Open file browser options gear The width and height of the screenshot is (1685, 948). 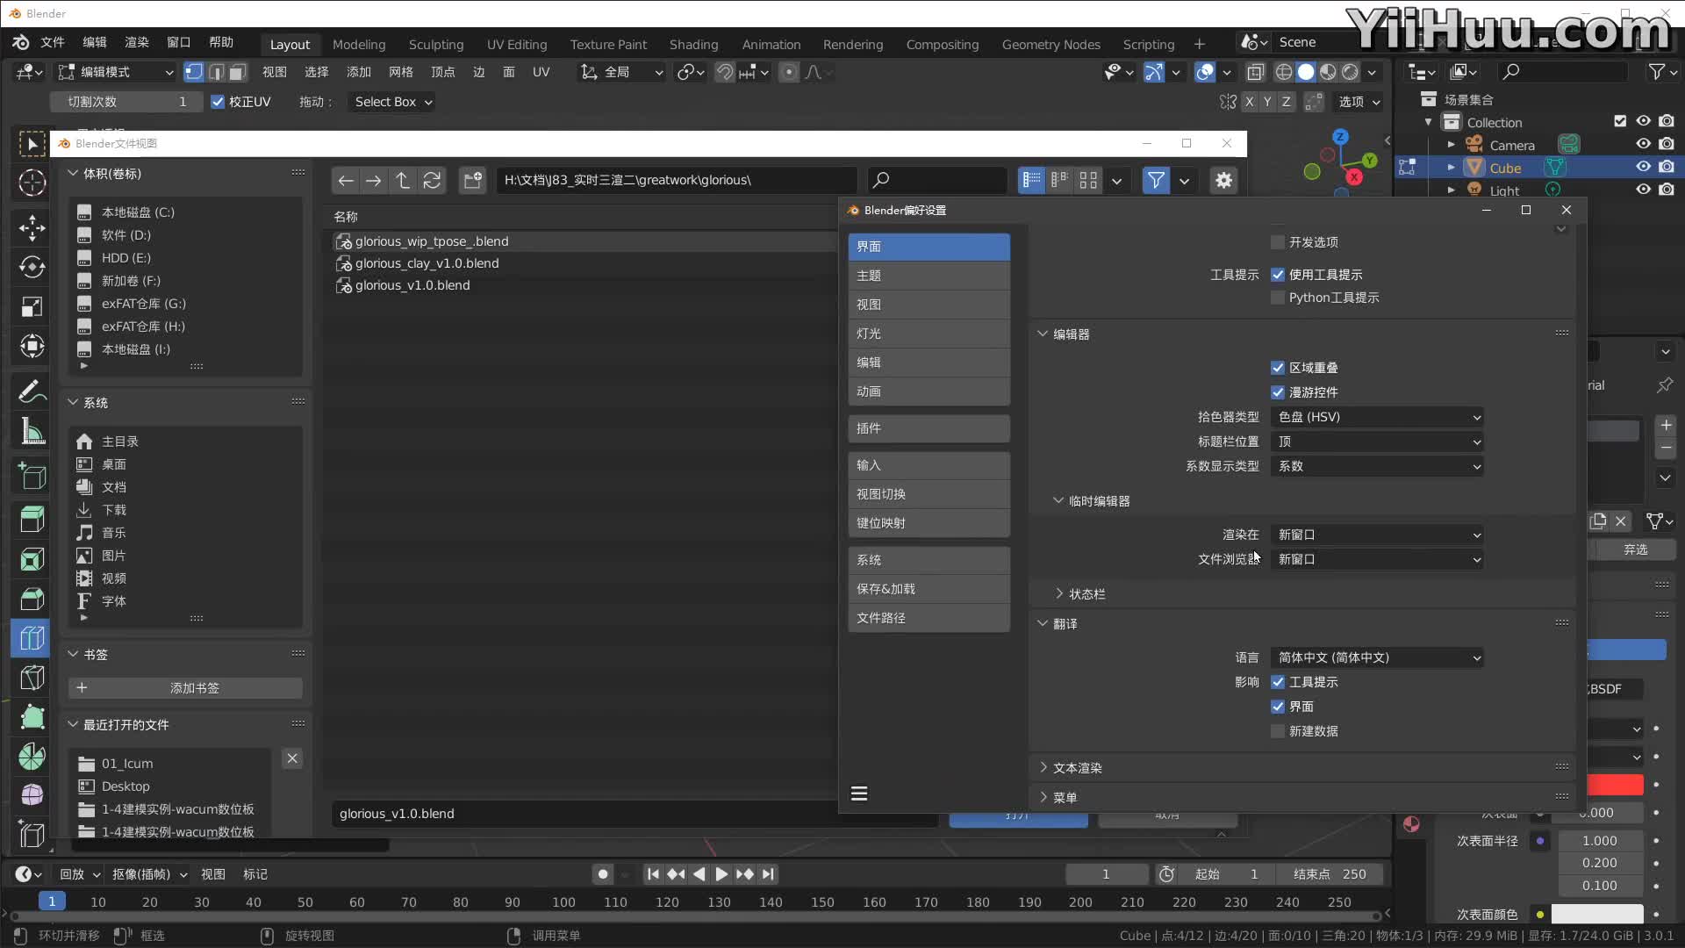coord(1223,180)
